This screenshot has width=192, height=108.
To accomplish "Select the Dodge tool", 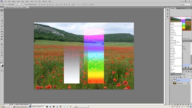I will [x=2, y=44].
